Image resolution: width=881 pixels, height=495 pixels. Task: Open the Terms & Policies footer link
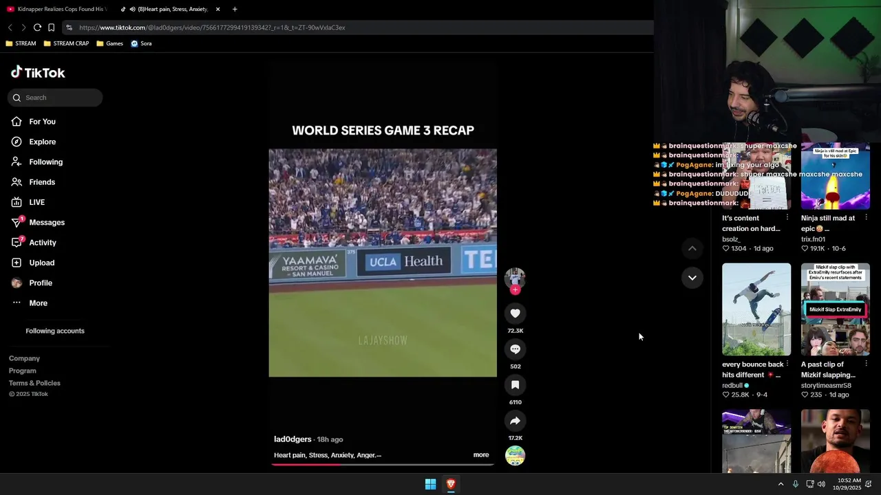pyautogui.click(x=34, y=383)
